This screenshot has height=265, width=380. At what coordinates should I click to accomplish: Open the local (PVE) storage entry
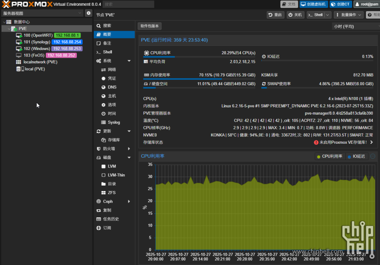coord(35,69)
